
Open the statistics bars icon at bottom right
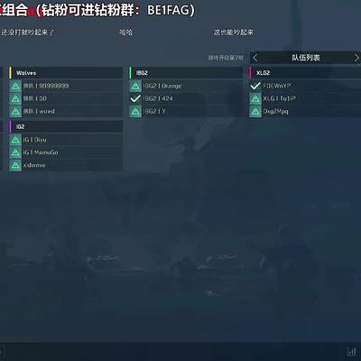point(351,352)
